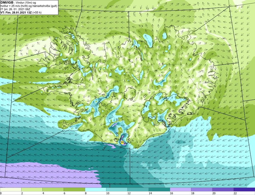Click the legend label '8'
The image size is (255, 195).
(86, 193)
